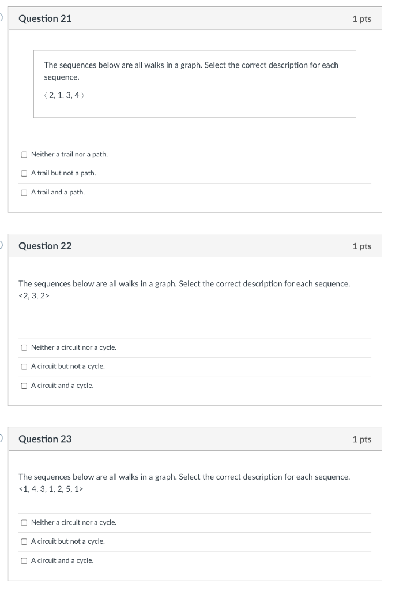Check "Neither a circuit nor a cycle" in Question 22

(23, 347)
